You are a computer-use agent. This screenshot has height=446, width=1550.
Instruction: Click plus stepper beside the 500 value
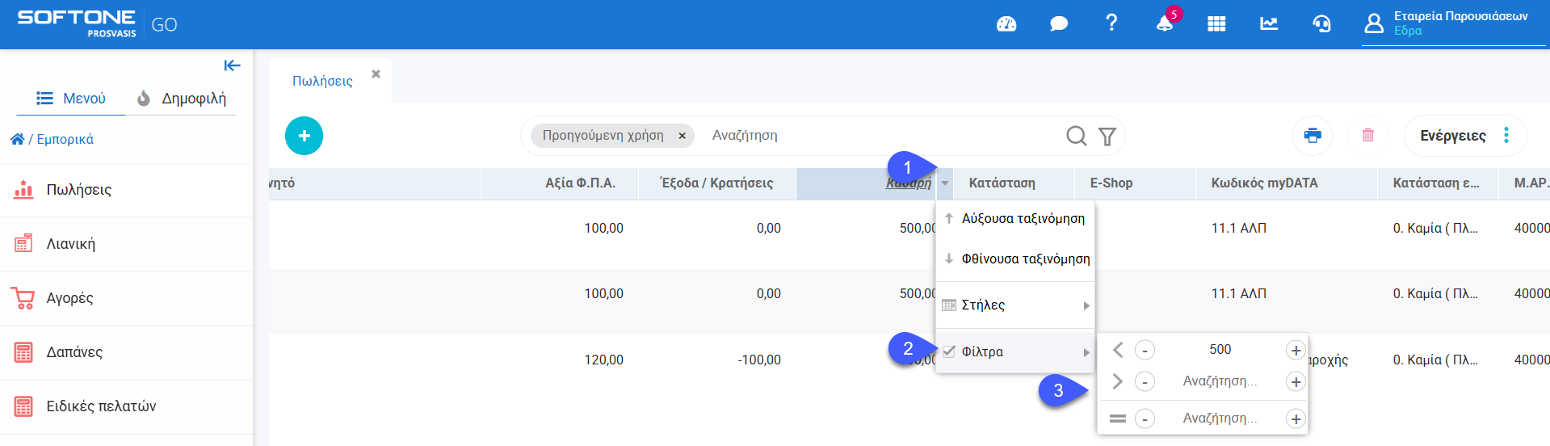tap(1296, 350)
